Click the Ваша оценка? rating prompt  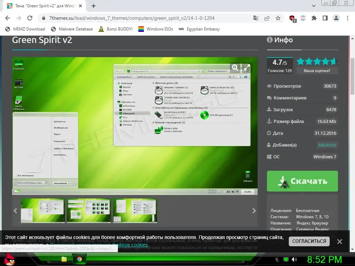[317, 71]
